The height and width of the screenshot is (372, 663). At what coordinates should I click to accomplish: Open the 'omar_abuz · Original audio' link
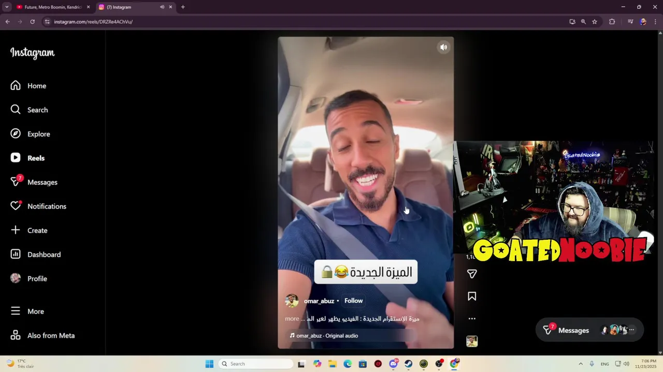point(324,336)
